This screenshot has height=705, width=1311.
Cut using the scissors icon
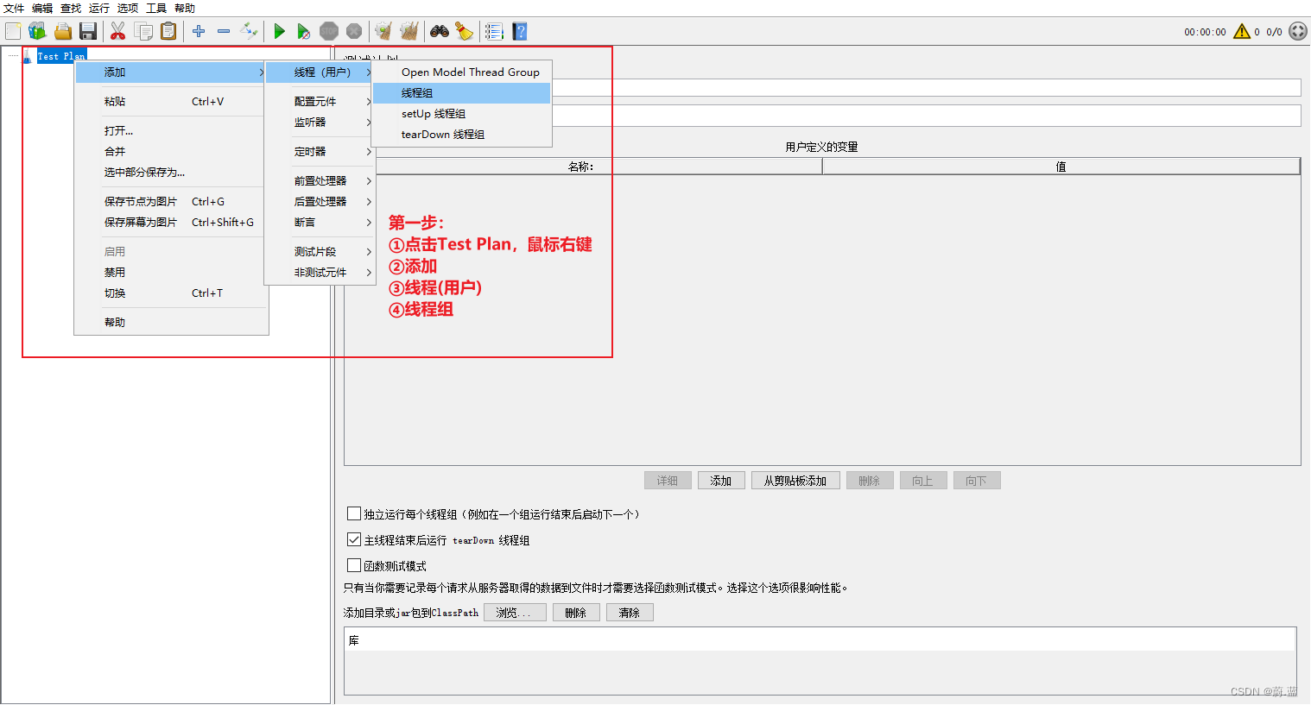click(118, 32)
